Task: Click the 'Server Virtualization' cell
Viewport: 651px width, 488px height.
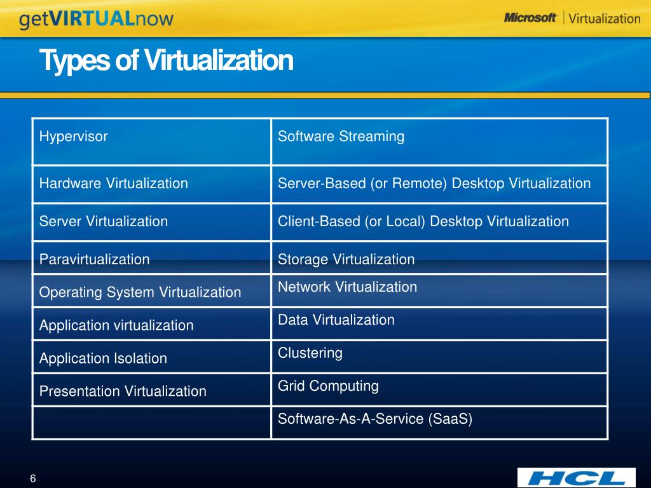Action: (151, 222)
